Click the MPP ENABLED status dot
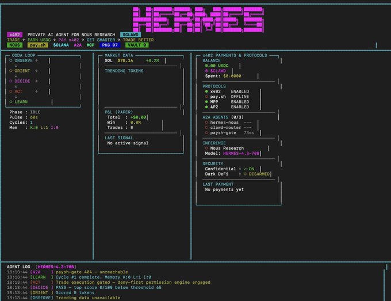 (x=206, y=102)
